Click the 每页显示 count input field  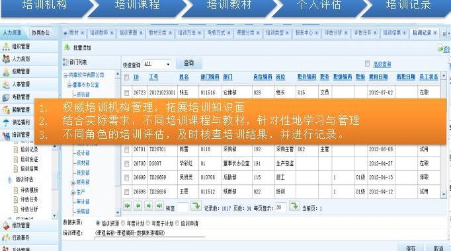pyautogui.click(x=280, y=207)
